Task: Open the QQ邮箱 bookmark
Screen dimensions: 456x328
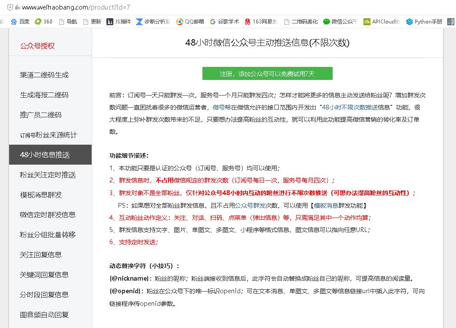Action: [190, 22]
